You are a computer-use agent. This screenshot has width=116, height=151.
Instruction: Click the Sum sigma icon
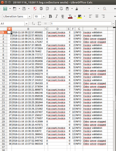(39, 23)
